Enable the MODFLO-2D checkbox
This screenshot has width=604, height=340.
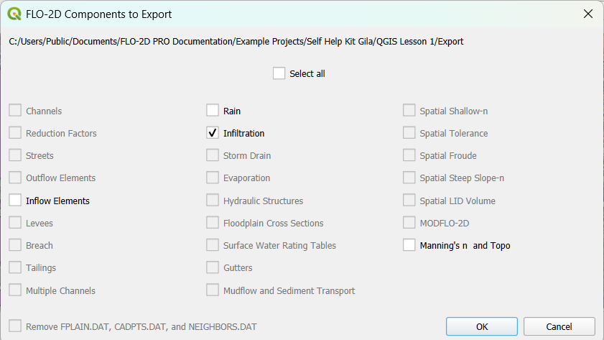tap(409, 223)
